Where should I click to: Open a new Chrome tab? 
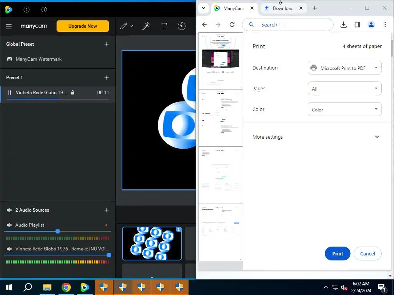pyautogui.click(x=315, y=8)
